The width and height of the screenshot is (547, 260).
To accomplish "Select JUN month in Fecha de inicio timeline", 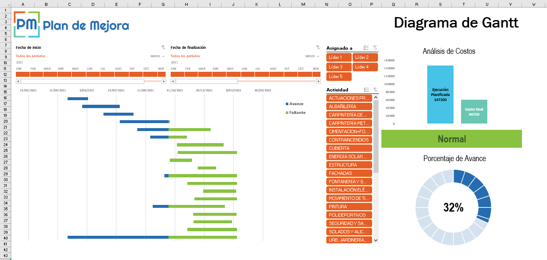I will [x=93, y=74].
